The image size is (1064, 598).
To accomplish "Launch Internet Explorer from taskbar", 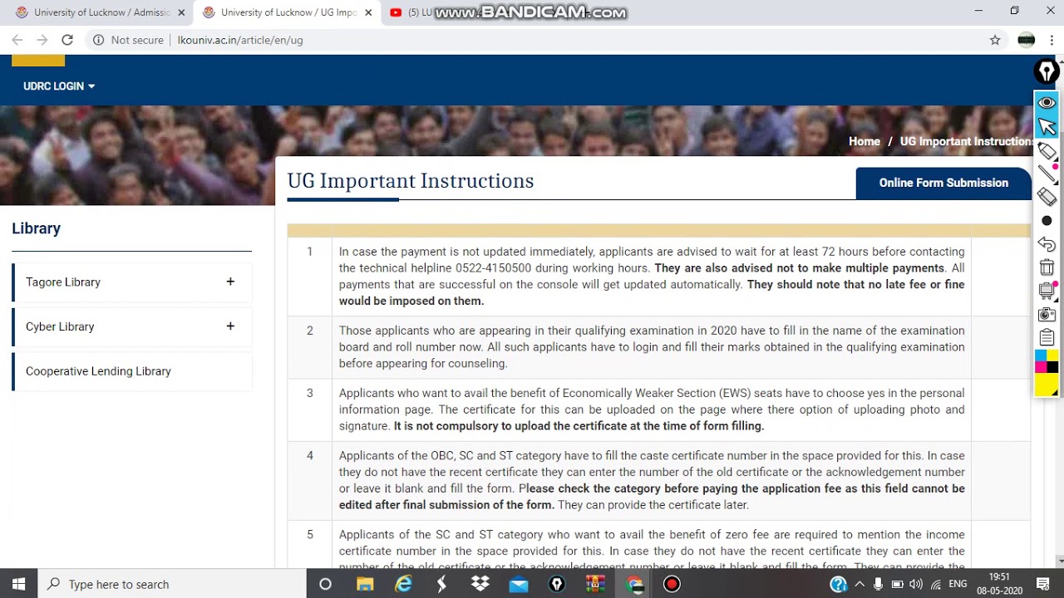I will (403, 584).
